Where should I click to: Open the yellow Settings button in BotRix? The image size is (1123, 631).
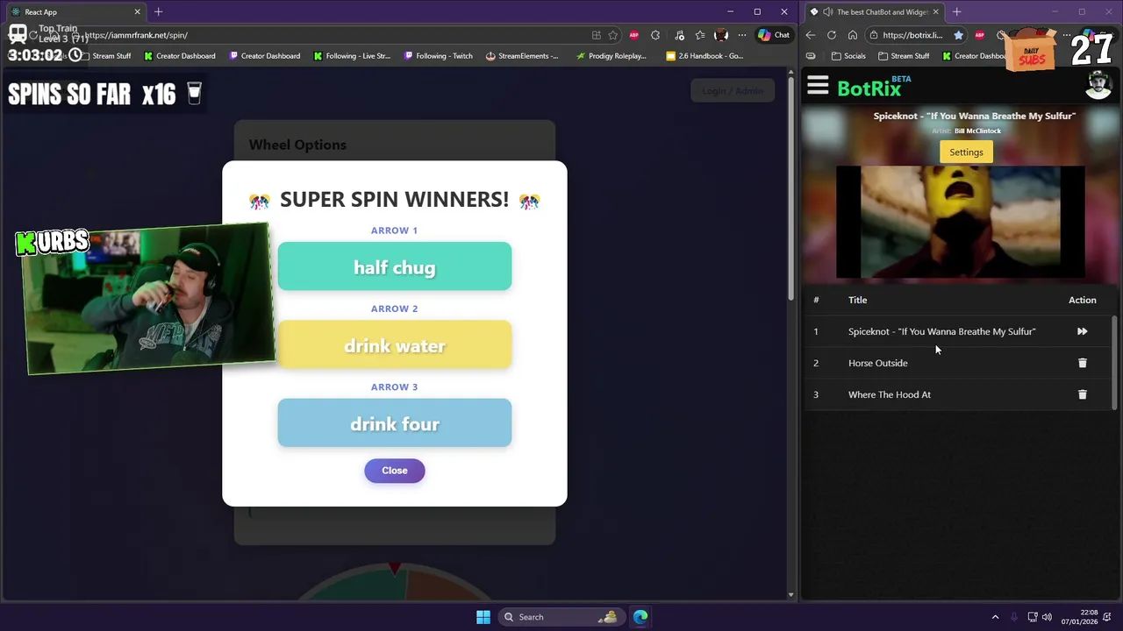(966, 152)
